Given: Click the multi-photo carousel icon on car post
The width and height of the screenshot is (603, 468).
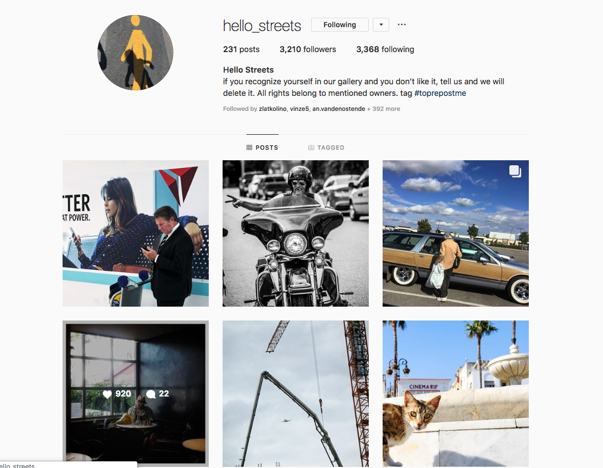Looking at the screenshot, I should [x=516, y=171].
